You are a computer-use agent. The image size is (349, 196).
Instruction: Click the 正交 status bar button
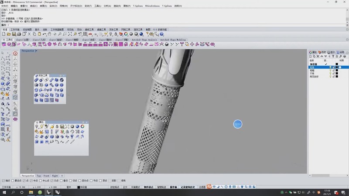(125, 187)
